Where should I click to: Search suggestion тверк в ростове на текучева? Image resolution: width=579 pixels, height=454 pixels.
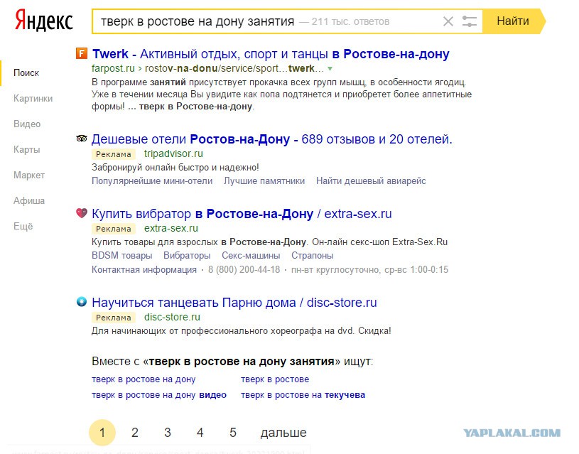303,395
